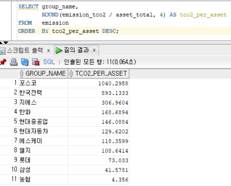The height and width of the screenshot is (186, 231).
Task: Click value 168.6894
Action: pyautogui.click(x=115, y=112)
